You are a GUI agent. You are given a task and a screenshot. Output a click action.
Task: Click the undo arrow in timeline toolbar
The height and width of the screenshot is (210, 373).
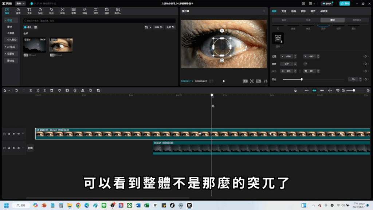pos(17,90)
